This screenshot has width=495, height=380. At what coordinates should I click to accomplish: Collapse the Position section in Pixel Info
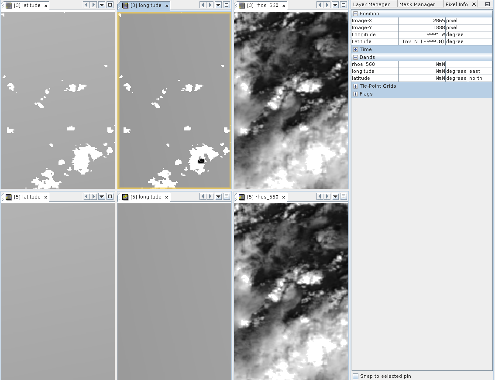coord(355,13)
